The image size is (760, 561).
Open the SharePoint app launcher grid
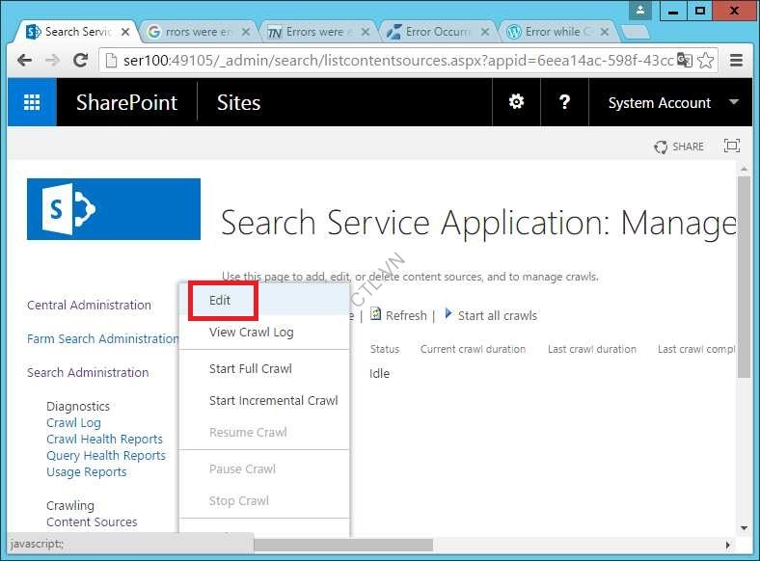[32, 103]
